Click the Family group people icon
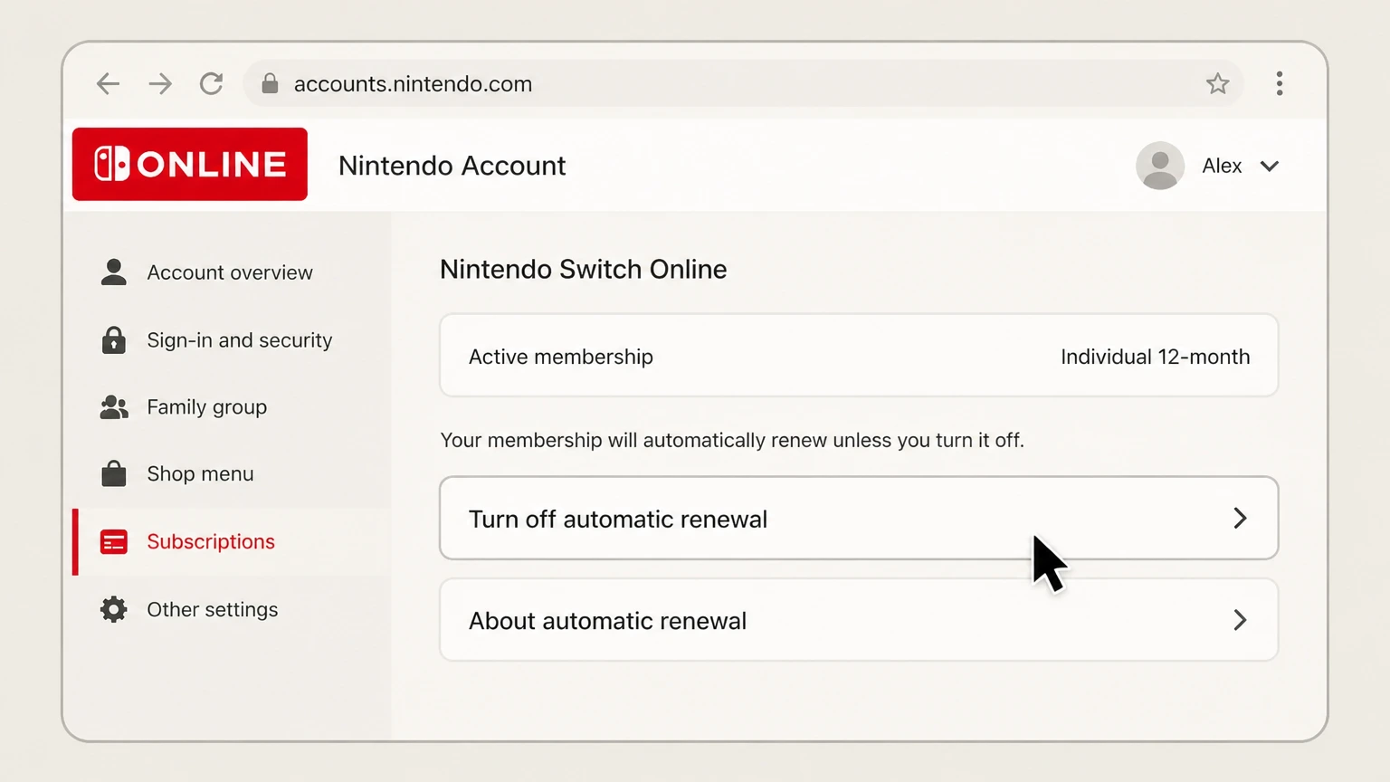The width and height of the screenshot is (1390, 782). pos(114,407)
